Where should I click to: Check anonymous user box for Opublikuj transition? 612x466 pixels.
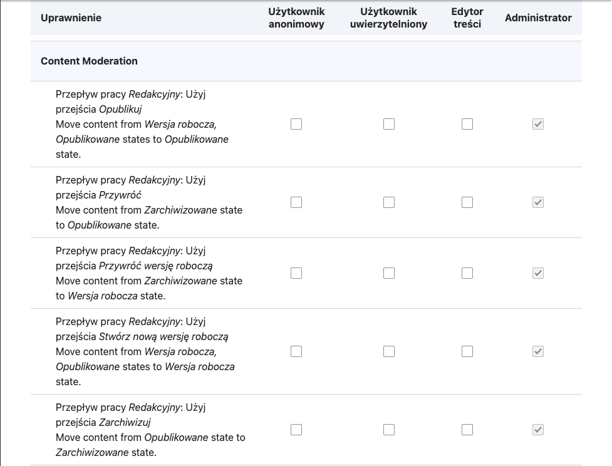pos(296,124)
